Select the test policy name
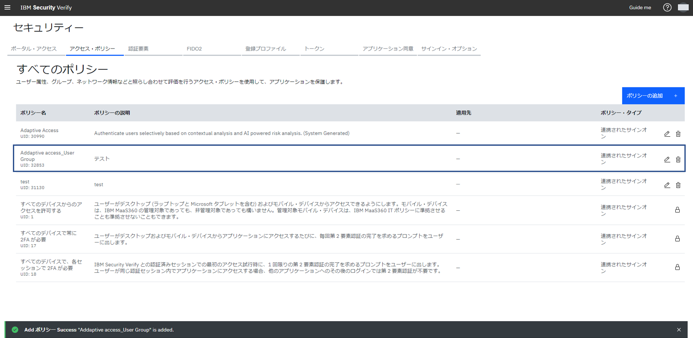 tap(25, 182)
